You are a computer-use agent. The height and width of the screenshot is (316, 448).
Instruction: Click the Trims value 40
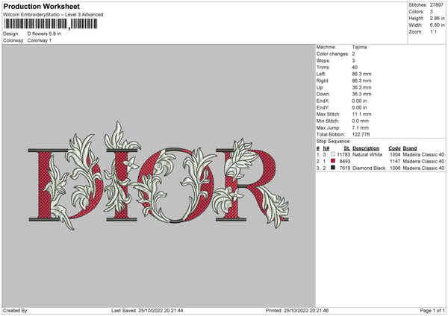[355, 67]
